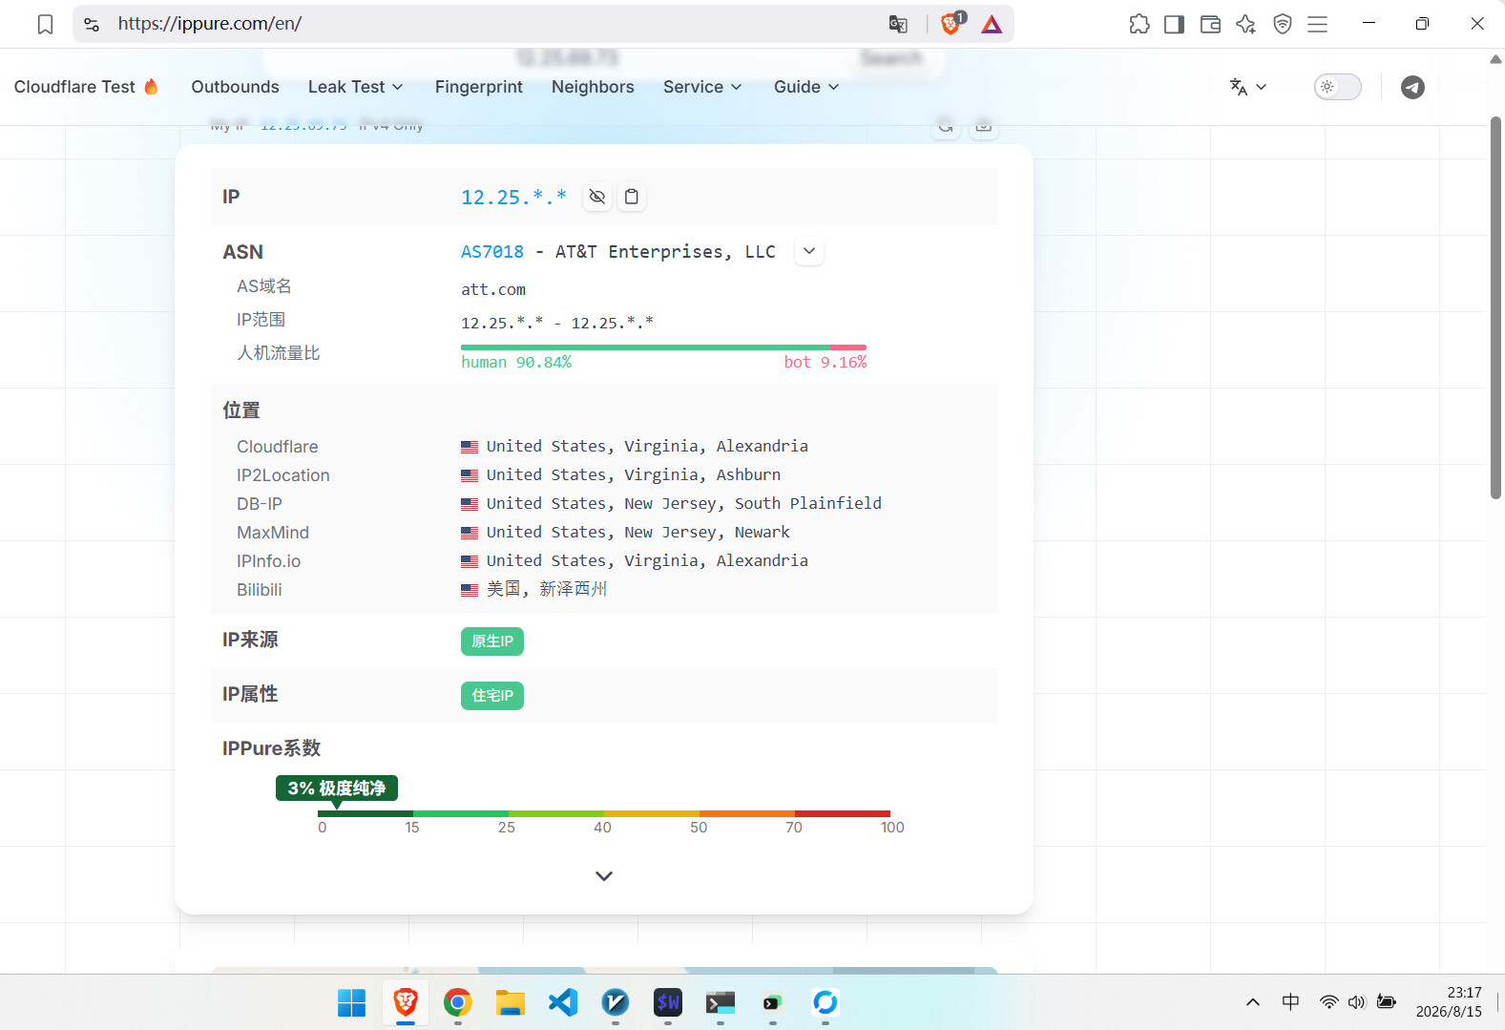
Task: Open Visual Studio Code from the taskbar
Action: point(563,1002)
